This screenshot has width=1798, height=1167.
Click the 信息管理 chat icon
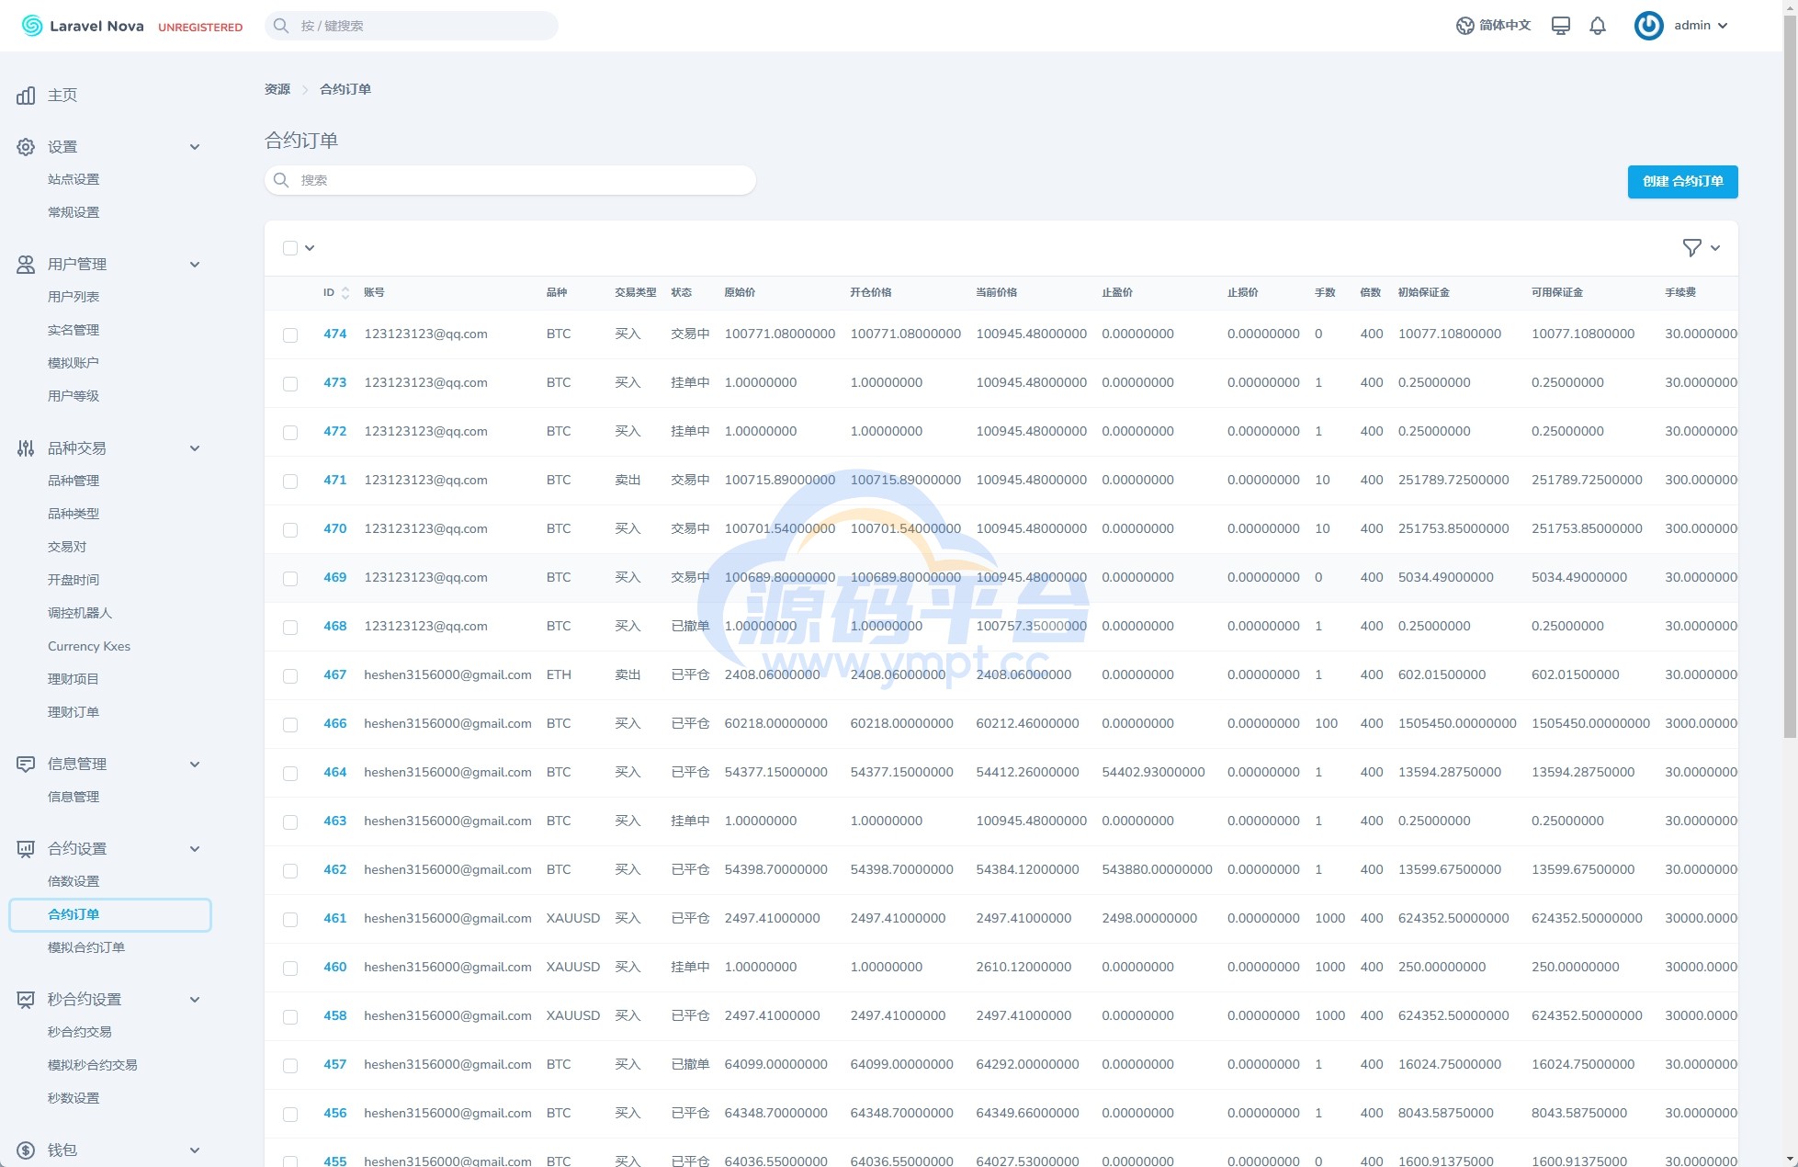(26, 765)
